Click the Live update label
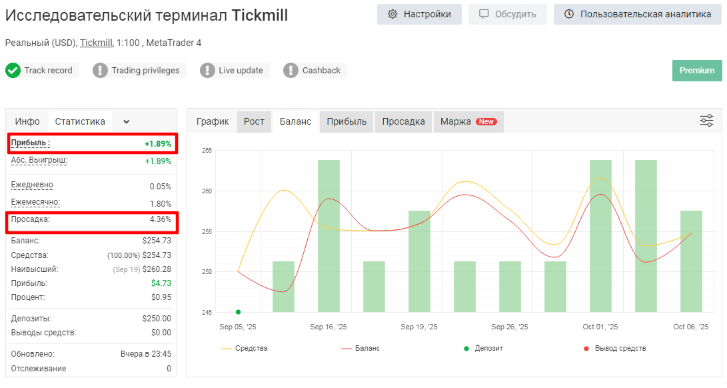The width and height of the screenshot is (727, 388). click(x=241, y=71)
